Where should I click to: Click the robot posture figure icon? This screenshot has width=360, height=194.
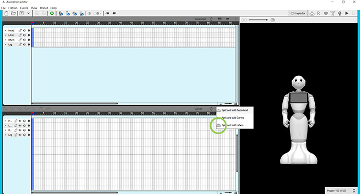pyautogui.click(x=333, y=13)
